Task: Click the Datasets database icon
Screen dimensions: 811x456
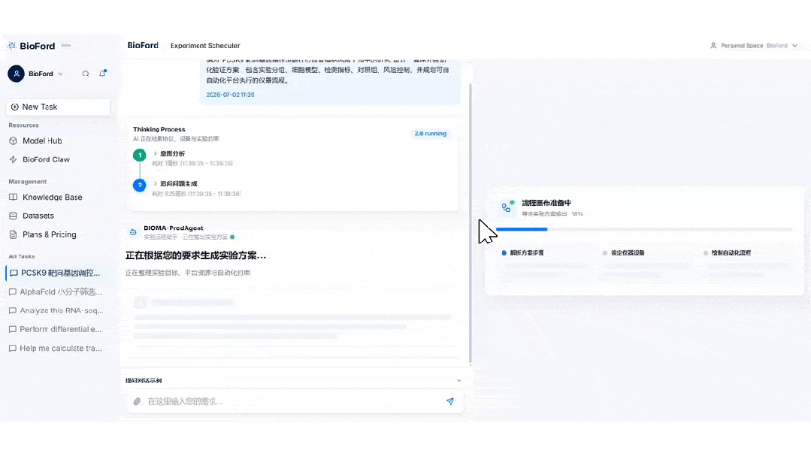Action: (x=13, y=216)
